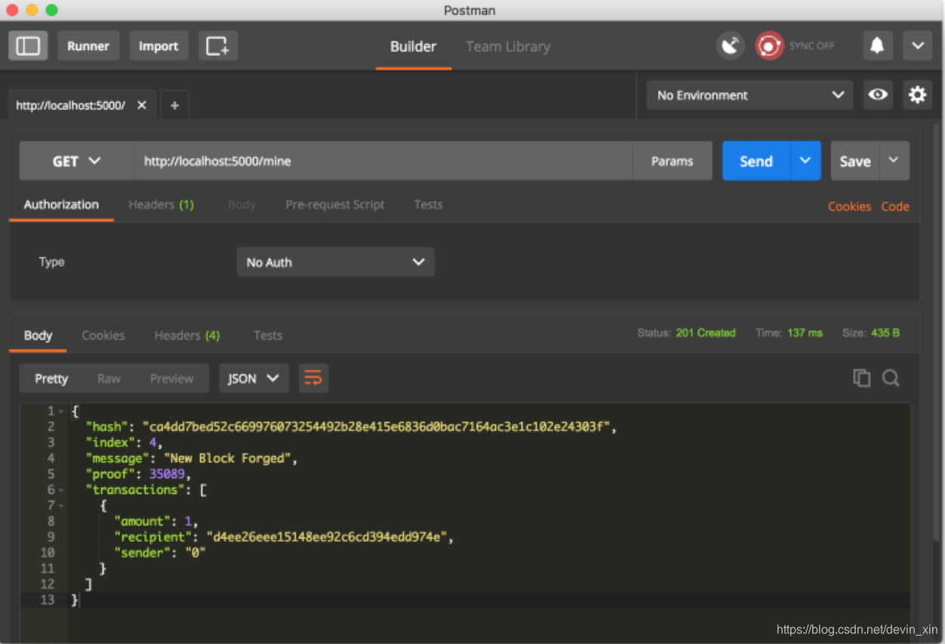Click the hash value string
945x644 pixels.
(x=379, y=427)
